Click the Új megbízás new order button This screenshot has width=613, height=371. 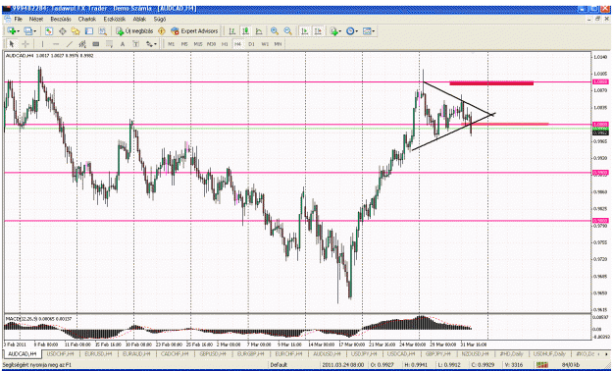click(134, 31)
